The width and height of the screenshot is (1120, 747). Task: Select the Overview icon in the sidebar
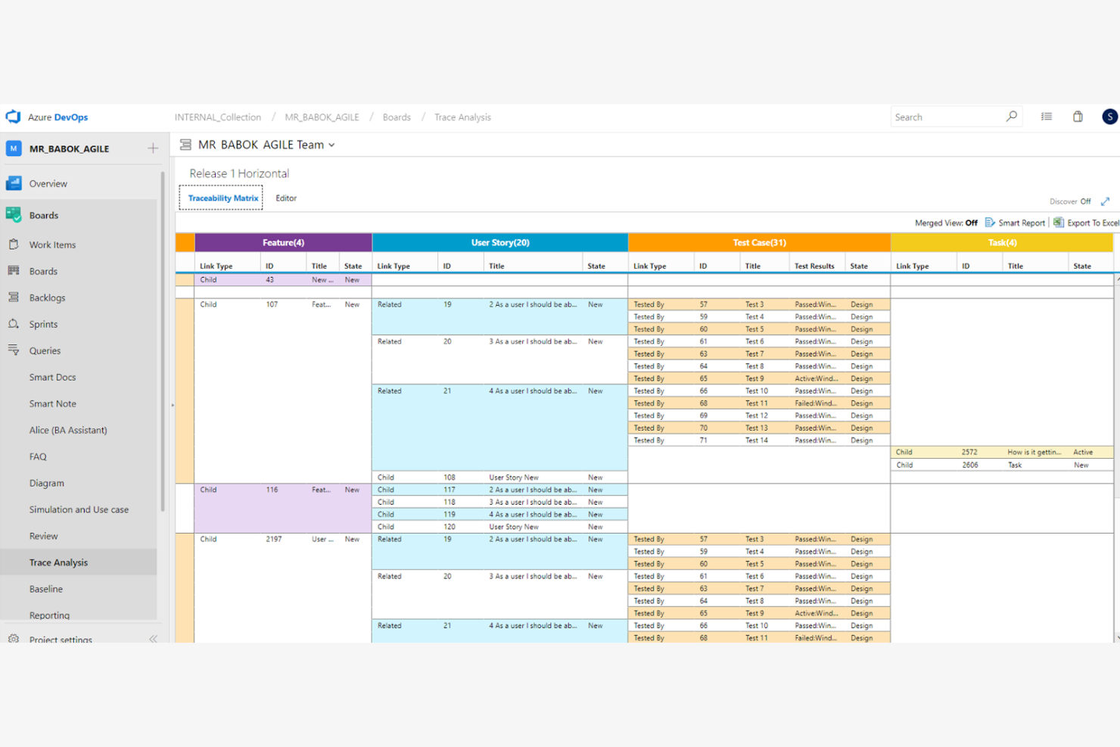click(x=14, y=183)
